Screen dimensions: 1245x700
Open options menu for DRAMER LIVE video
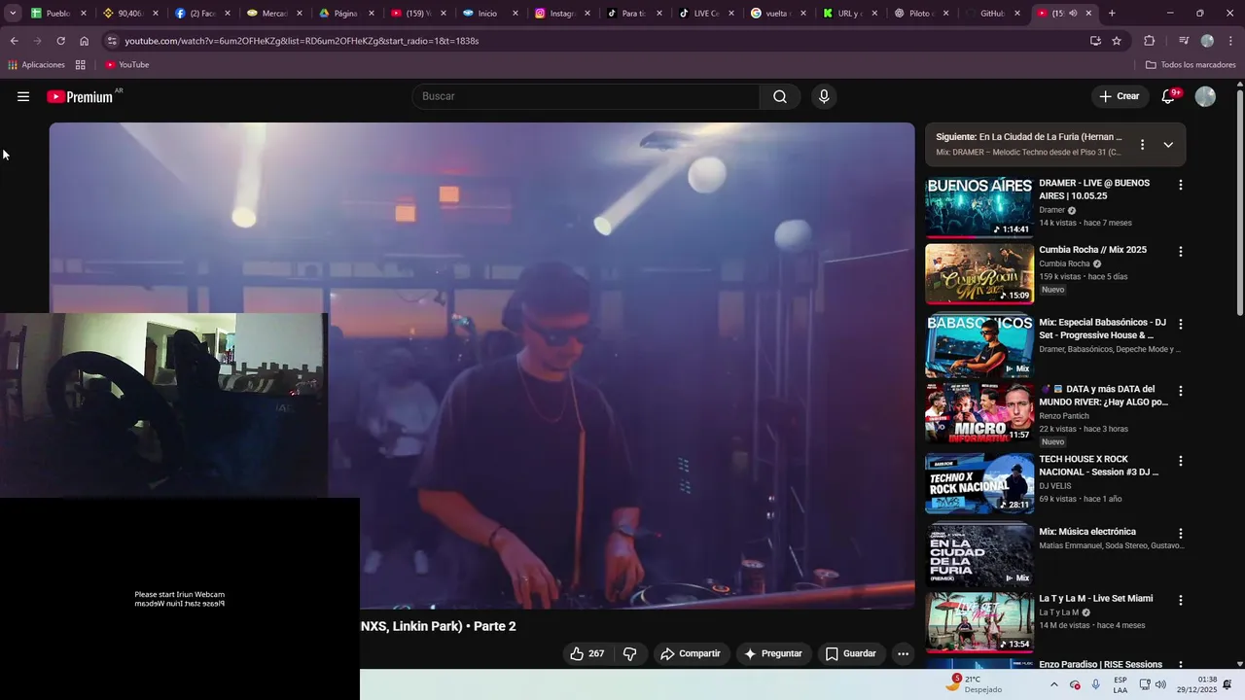click(x=1181, y=185)
